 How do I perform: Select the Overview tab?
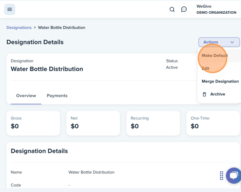26,96
